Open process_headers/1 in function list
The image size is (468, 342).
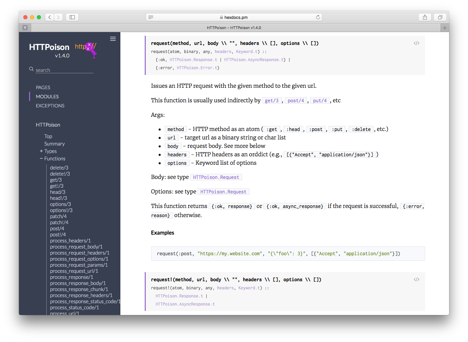70,241
